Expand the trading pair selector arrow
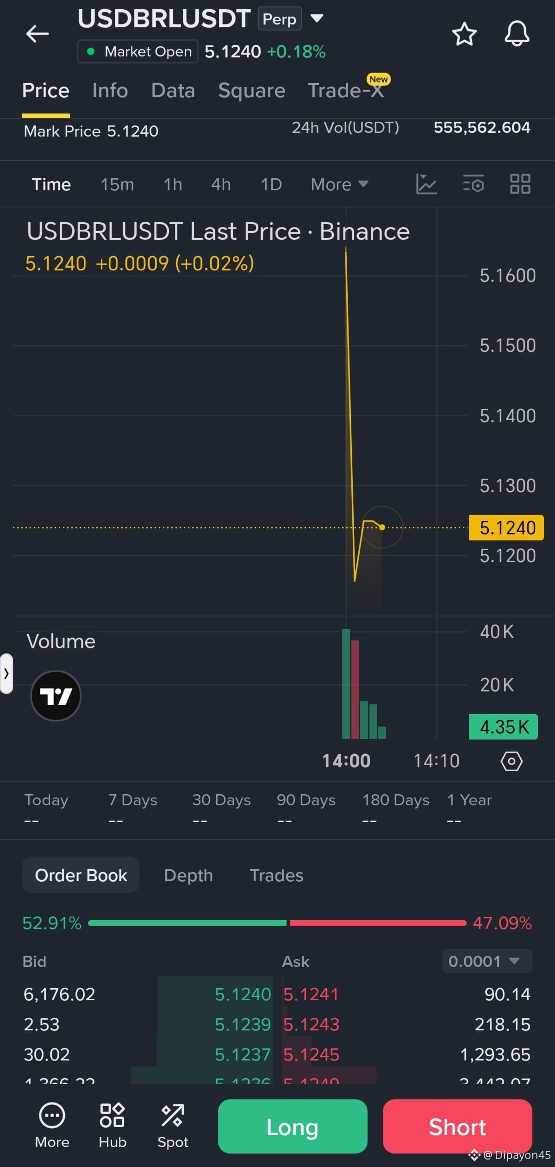The height and width of the screenshot is (1167, 555). click(317, 19)
